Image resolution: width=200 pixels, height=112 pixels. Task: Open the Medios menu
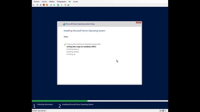(x=52, y=2)
